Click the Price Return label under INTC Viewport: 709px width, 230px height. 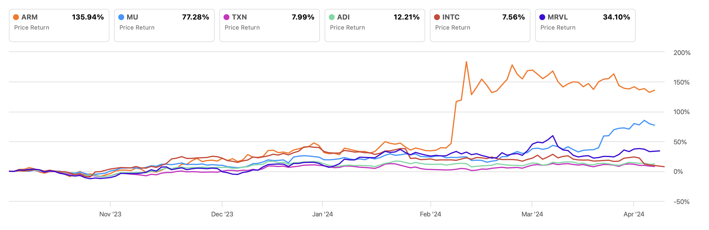(x=453, y=27)
